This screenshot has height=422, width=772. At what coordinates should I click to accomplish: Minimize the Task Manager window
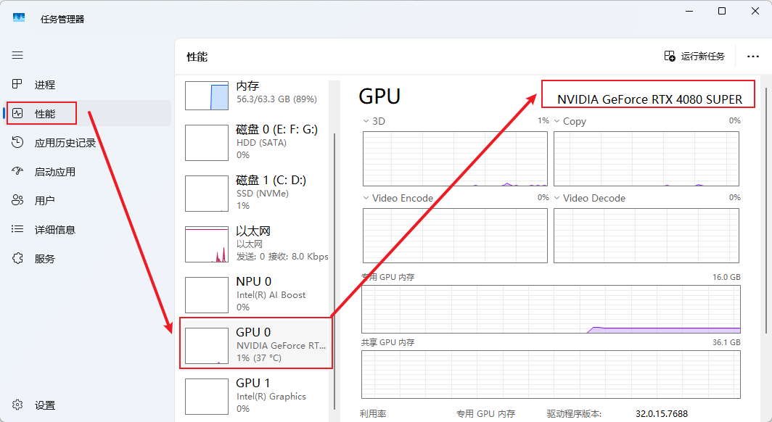[689, 11]
